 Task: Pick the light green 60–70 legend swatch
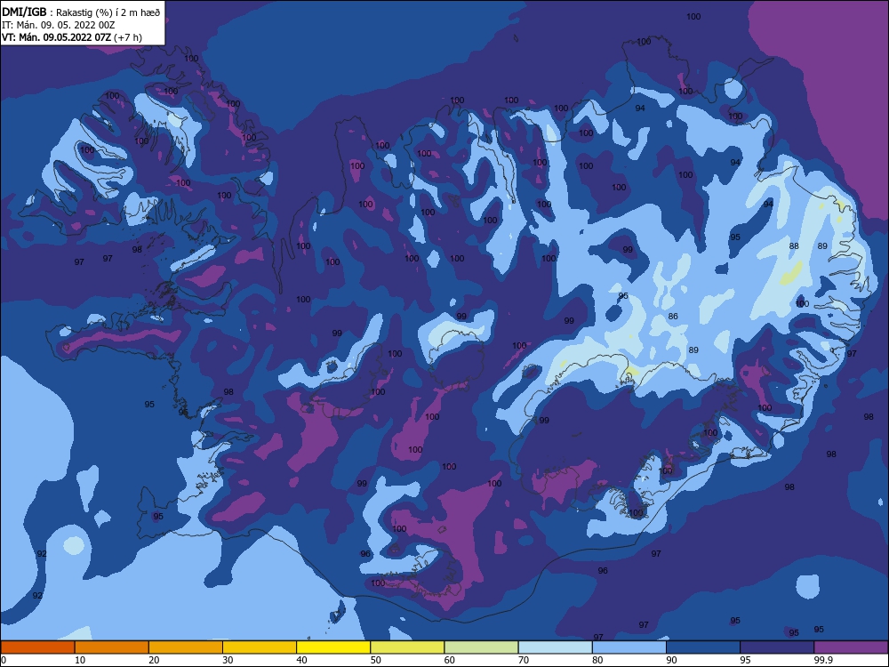coord(481,647)
